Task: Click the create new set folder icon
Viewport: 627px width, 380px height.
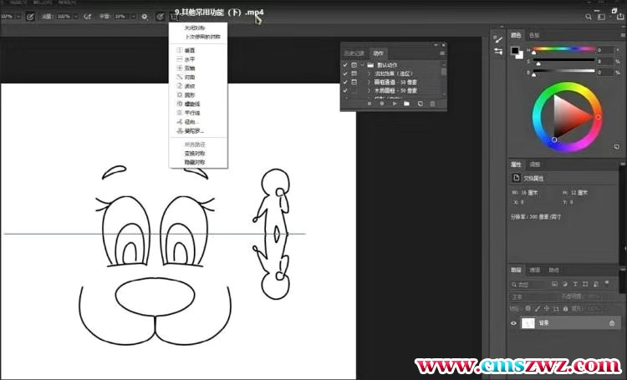Action: (x=406, y=104)
